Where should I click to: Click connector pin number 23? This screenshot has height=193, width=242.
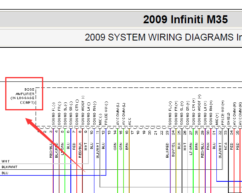[x=167, y=133]
